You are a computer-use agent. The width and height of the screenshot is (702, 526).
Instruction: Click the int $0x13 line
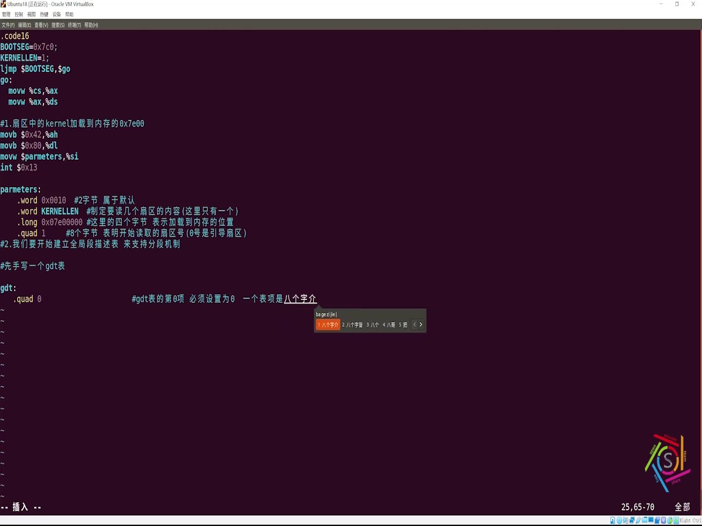click(19, 168)
